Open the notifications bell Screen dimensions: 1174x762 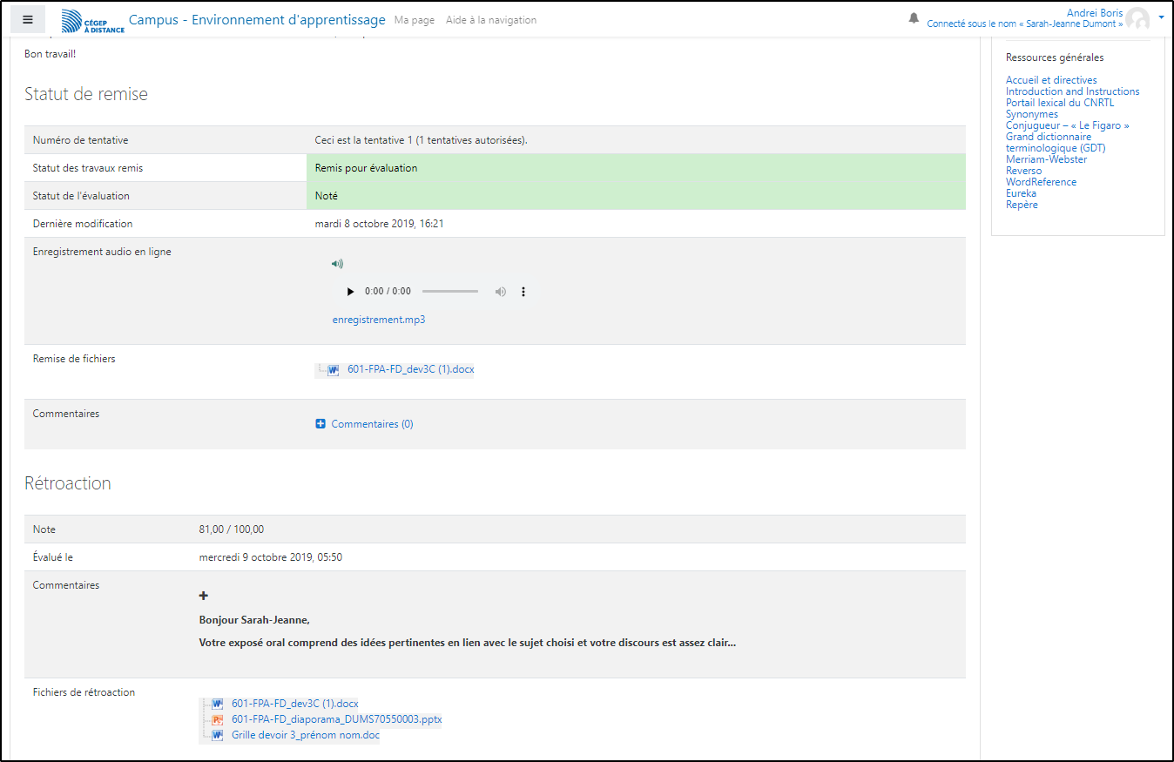click(x=914, y=18)
